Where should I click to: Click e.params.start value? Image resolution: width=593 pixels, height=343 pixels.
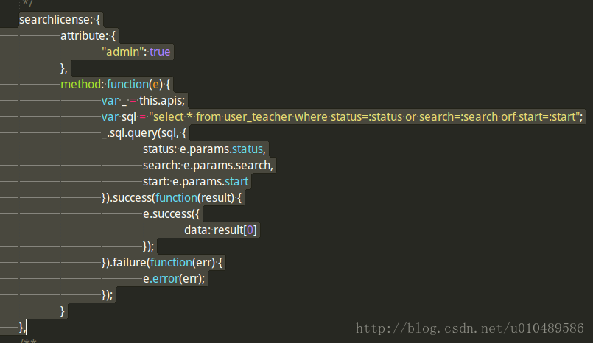210,182
